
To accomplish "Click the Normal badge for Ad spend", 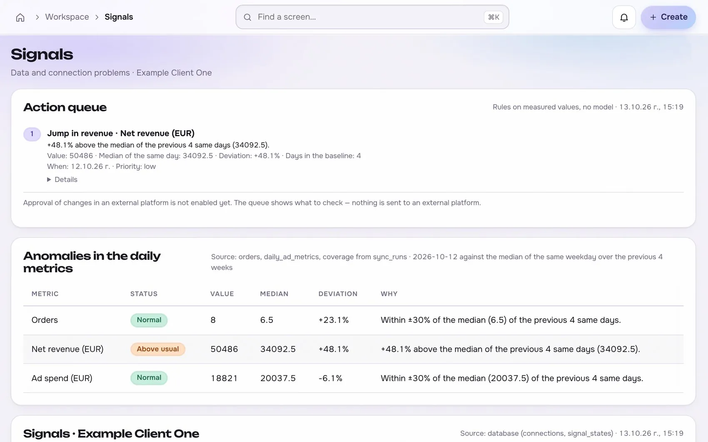I will click(x=149, y=378).
